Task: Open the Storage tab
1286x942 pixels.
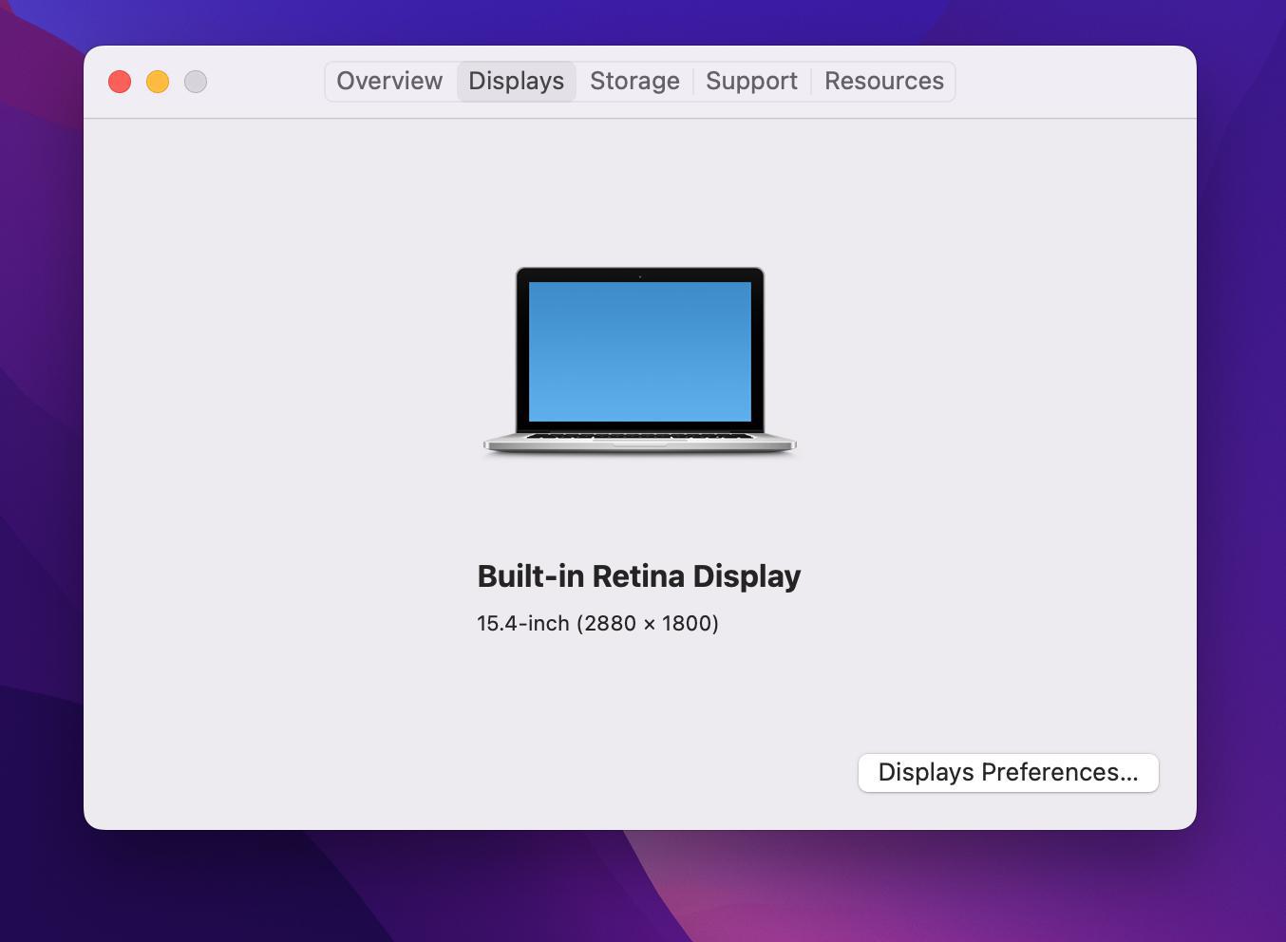Action: (x=634, y=82)
